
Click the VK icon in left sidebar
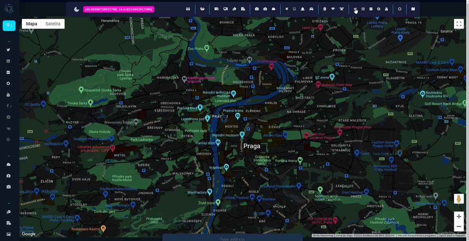click(x=8, y=128)
